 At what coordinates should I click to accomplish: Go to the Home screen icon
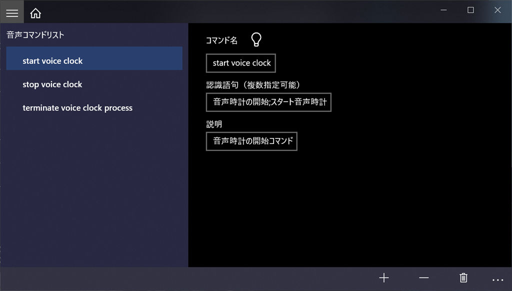coord(35,13)
